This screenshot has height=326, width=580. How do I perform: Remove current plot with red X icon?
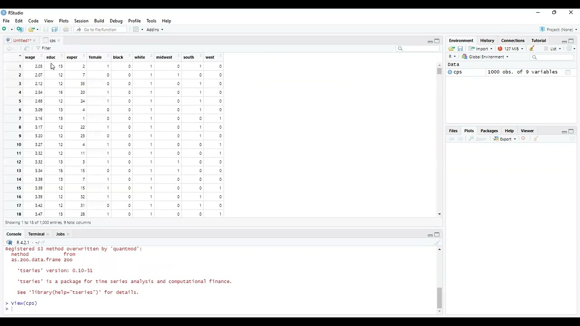[x=523, y=139]
